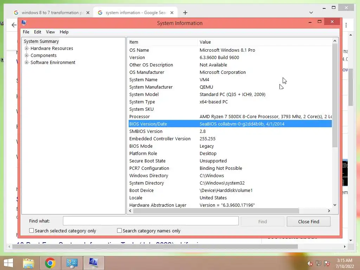Click details list scroll down arrow
The height and width of the screenshot is (270, 360).
(x=335, y=205)
